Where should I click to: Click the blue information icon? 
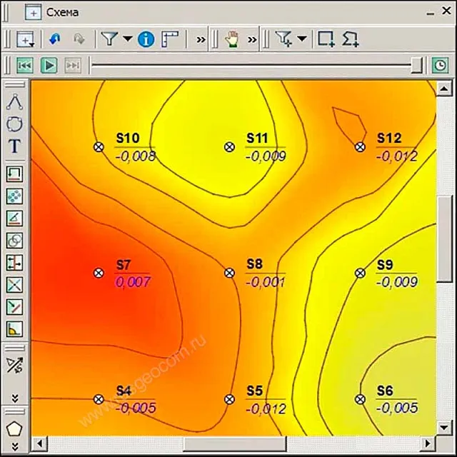tap(146, 39)
